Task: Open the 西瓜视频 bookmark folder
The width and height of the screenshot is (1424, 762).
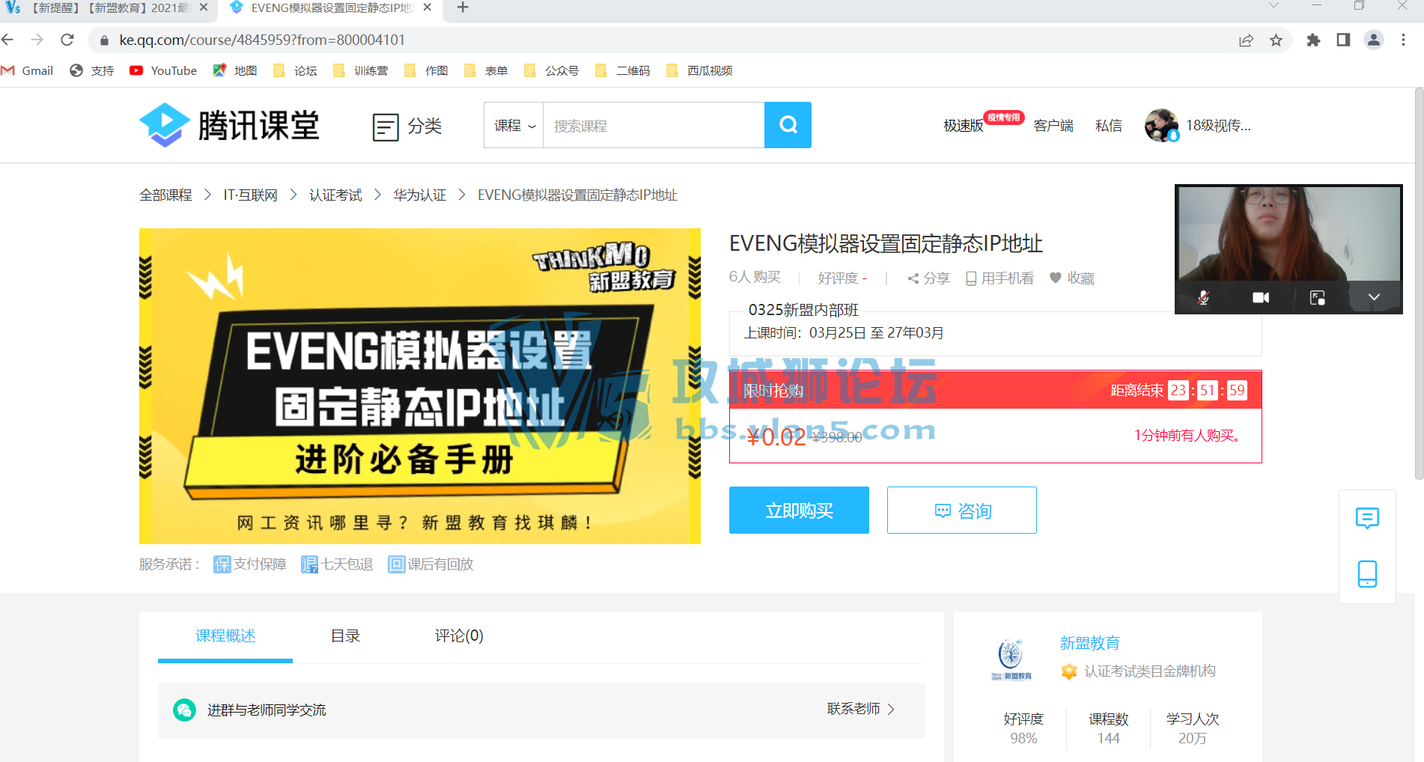Action: [699, 70]
